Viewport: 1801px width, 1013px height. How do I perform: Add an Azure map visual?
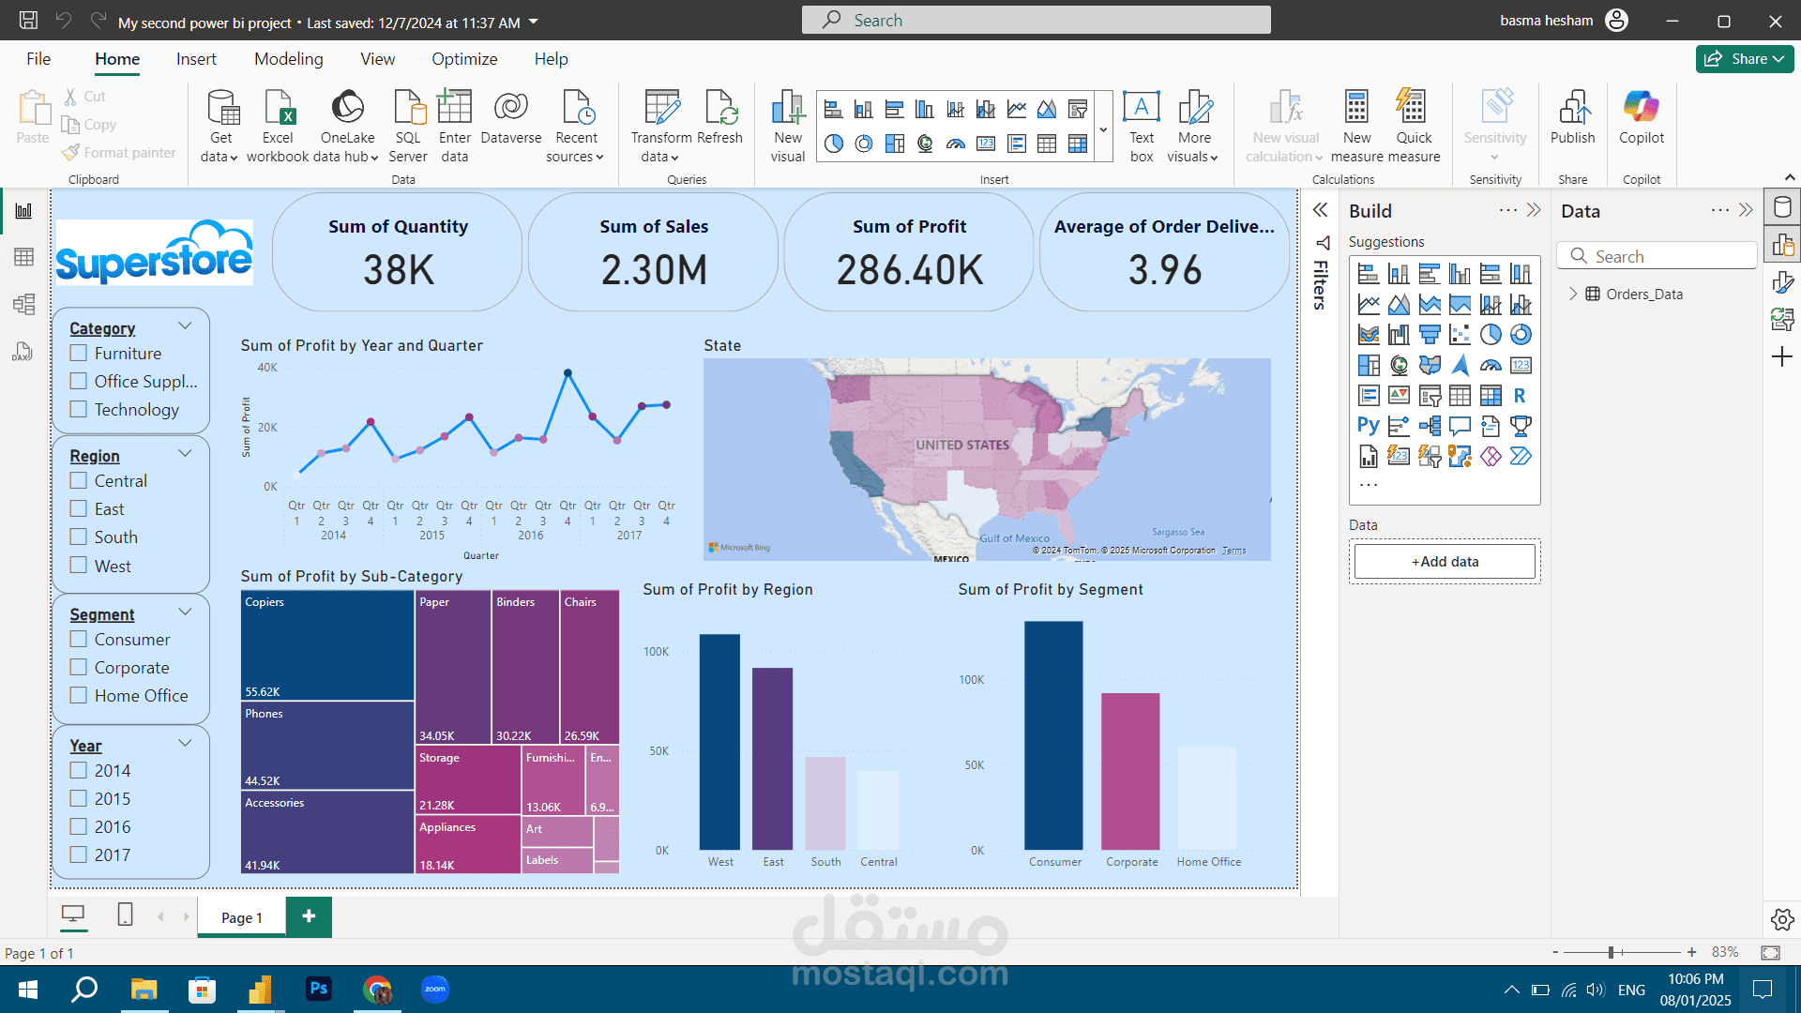click(1460, 365)
